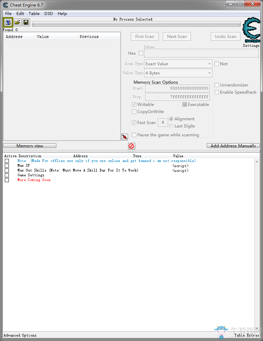Select the Game Settings entry text
Viewport: 263px width, 341px height.
(x=31, y=175)
